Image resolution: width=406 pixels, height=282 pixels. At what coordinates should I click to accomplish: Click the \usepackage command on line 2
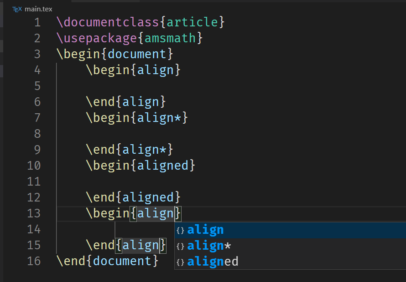click(97, 38)
